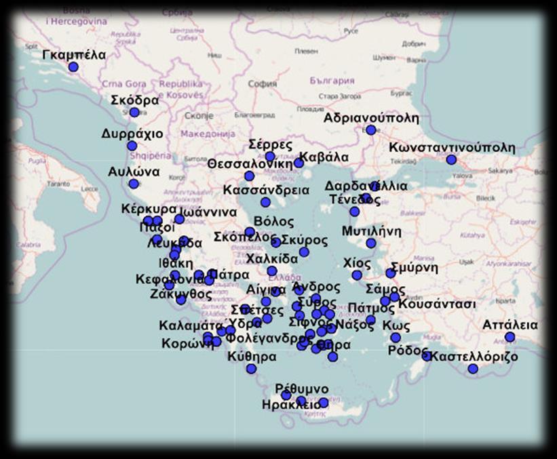Select the Καβάλα blue marker
557x459 pixels.
point(299,163)
